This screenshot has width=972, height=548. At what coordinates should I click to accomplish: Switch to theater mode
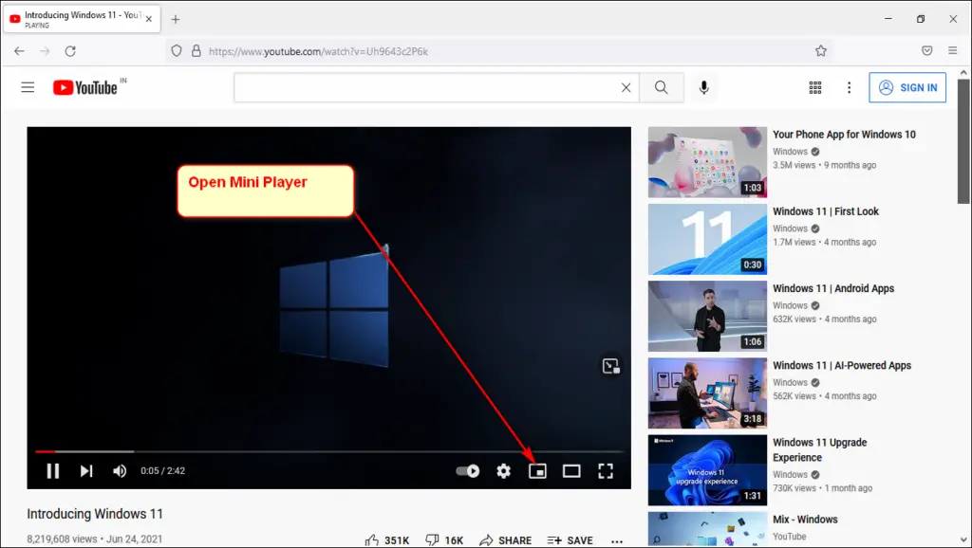click(x=571, y=471)
